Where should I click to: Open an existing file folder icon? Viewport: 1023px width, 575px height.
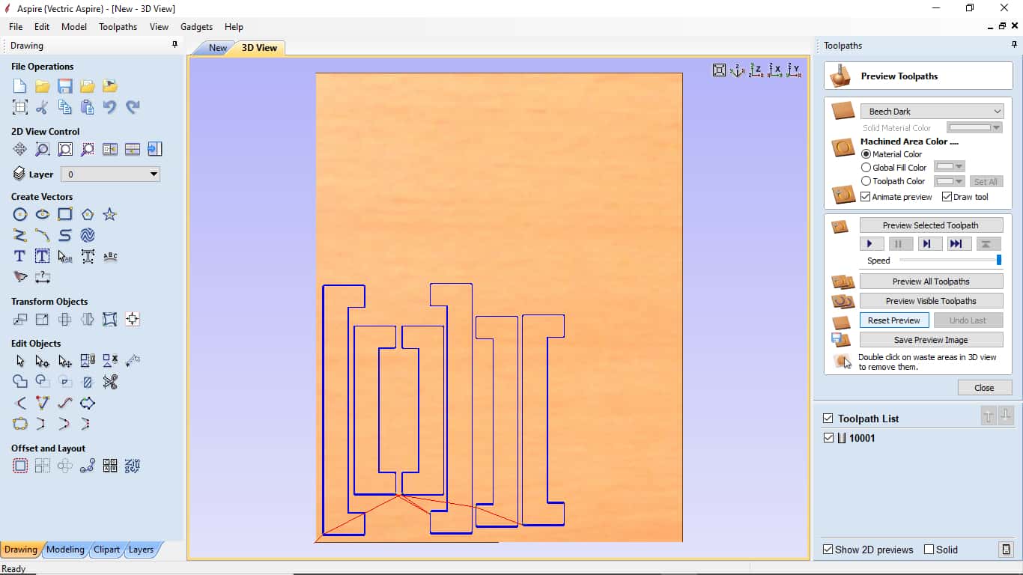pos(43,86)
